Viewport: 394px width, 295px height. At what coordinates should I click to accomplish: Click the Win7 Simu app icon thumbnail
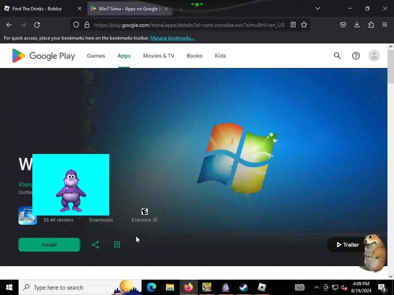tap(27, 215)
